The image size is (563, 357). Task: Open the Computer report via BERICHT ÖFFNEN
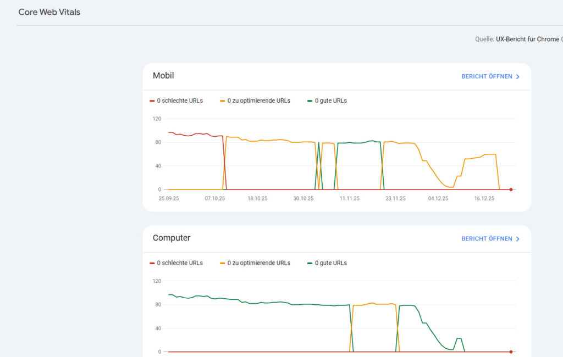pyautogui.click(x=487, y=239)
